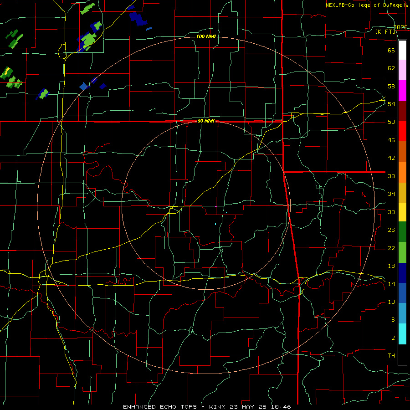Click the 58 legend value

point(391,86)
